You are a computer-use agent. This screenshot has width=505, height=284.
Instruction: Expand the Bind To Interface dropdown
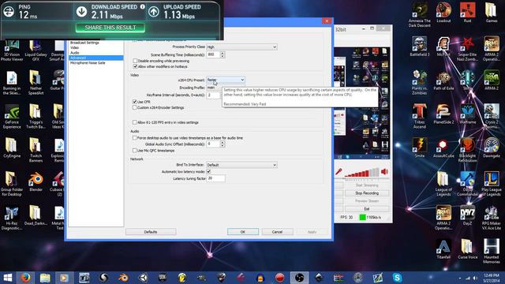pyautogui.click(x=241, y=165)
